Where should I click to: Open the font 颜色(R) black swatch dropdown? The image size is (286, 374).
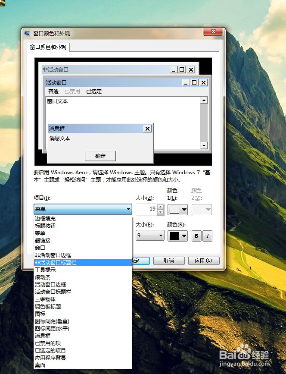coord(177,236)
